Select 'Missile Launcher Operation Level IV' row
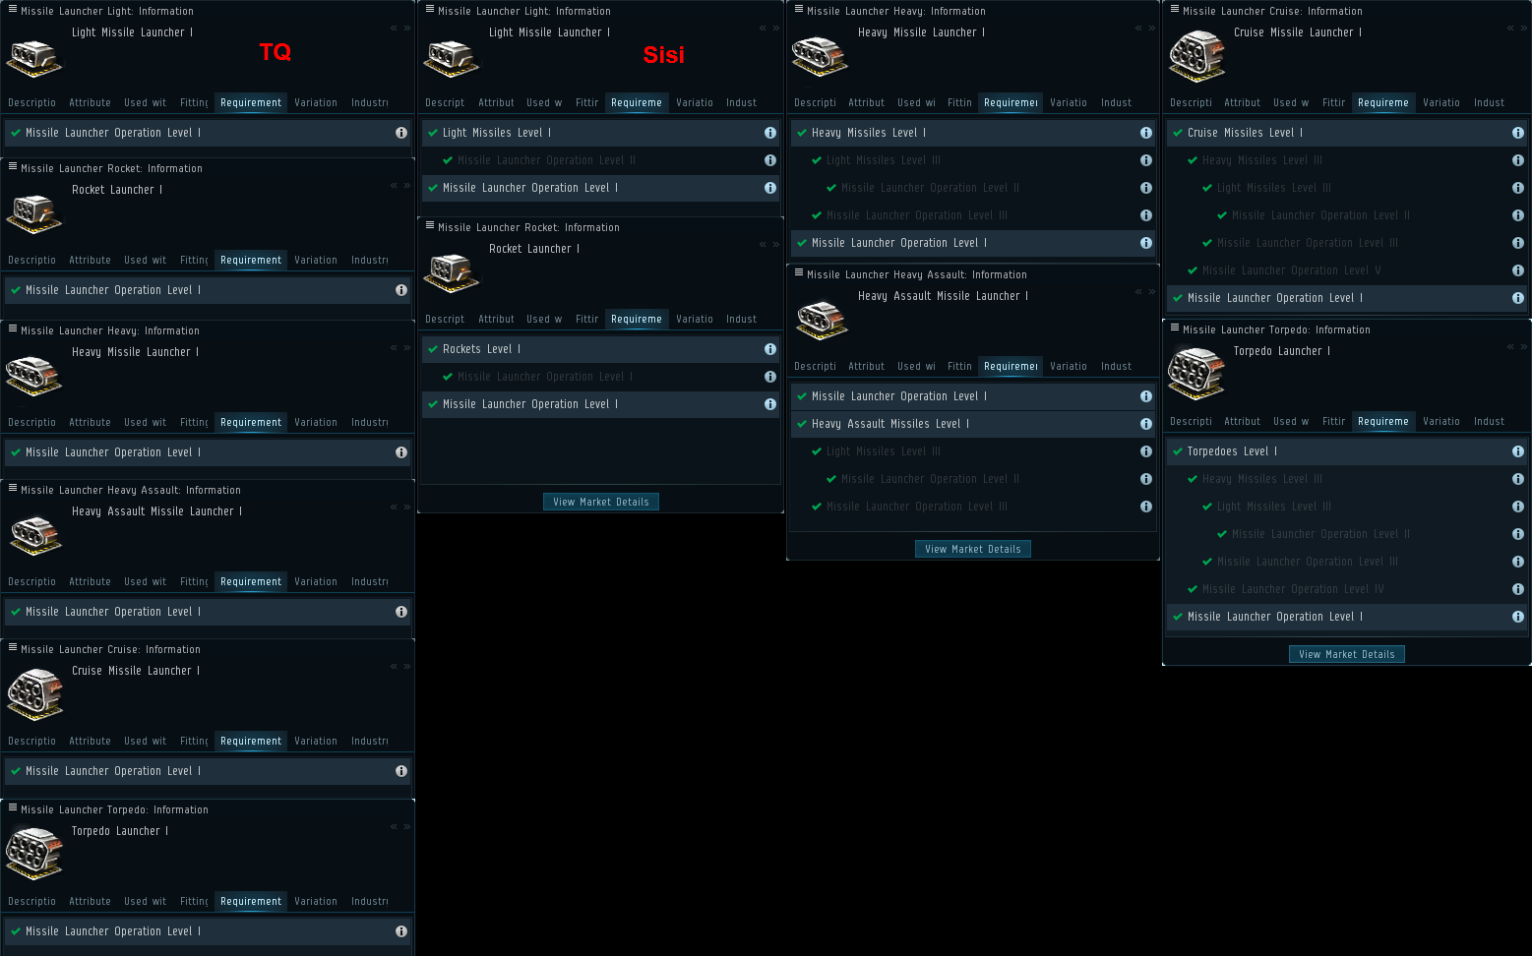Viewport: 1532px width, 956px height. point(1347,589)
